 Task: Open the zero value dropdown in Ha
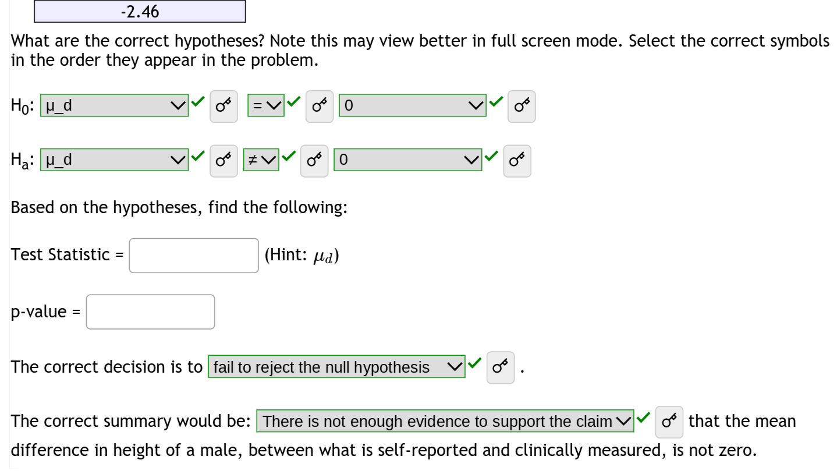coord(407,160)
